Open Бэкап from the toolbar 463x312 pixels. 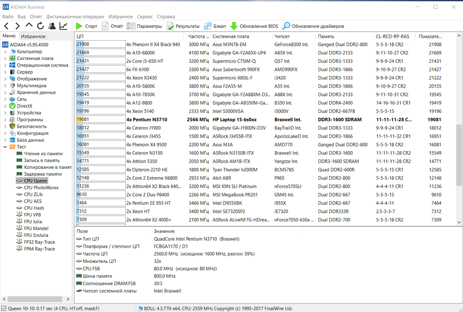coord(214,26)
